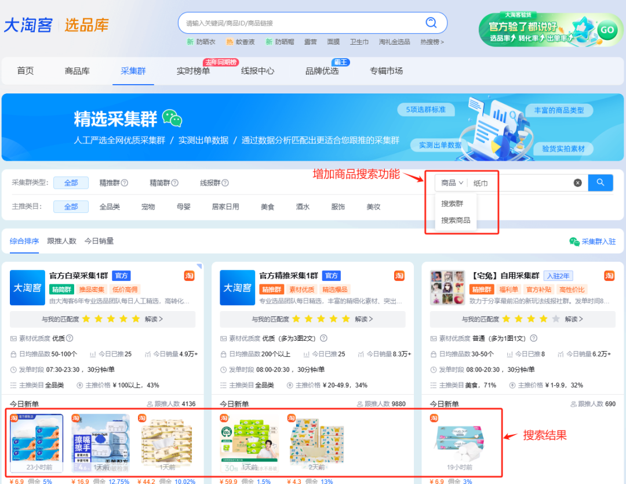The image size is (626, 484).
Task: Click help icon next to 精简群
Action: (x=175, y=183)
